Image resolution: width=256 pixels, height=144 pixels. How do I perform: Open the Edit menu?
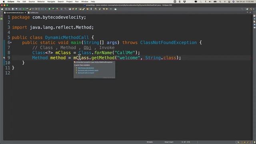[x=24, y=2]
